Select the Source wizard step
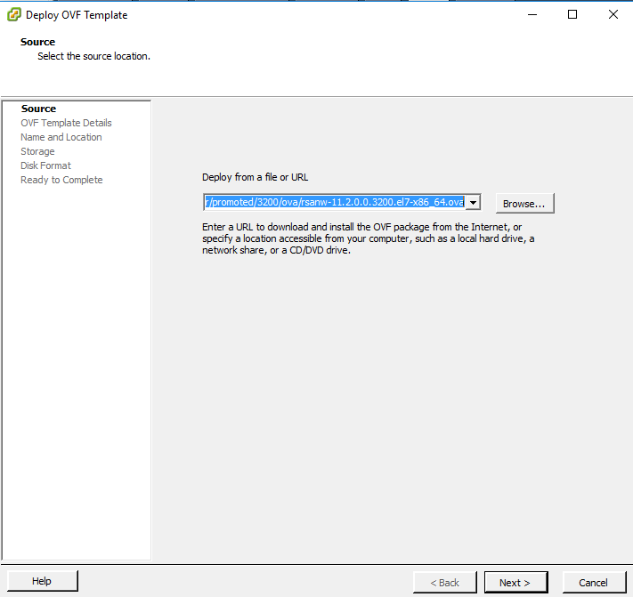The height and width of the screenshot is (597, 633). 39,109
